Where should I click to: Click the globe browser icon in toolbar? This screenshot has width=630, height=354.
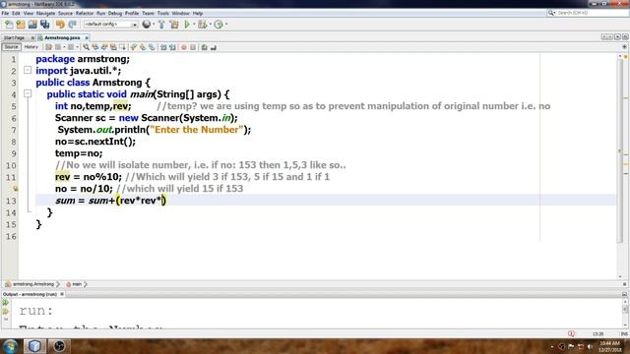click(x=147, y=25)
